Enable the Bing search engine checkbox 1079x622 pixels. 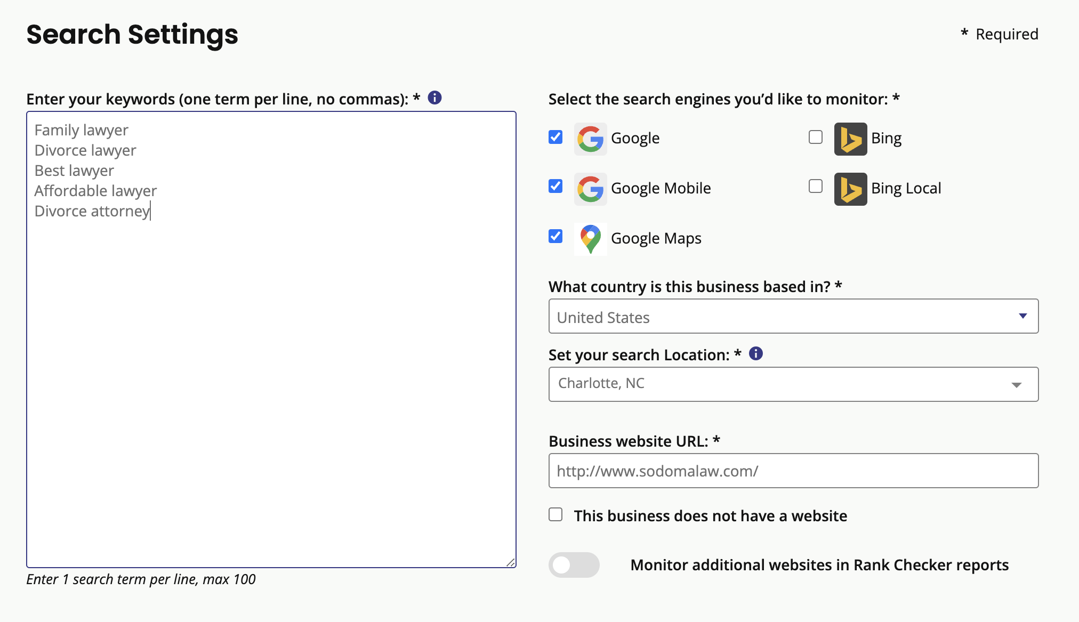click(816, 137)
